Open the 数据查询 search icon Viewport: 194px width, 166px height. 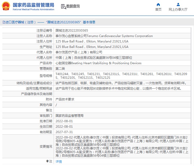click(x=63, y=6)
